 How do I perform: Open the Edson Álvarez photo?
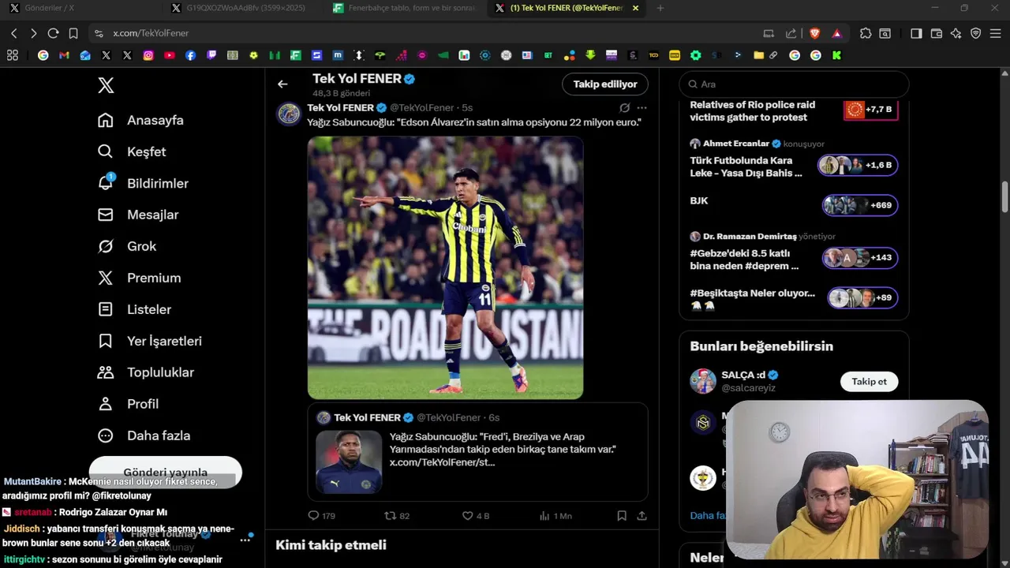pyautogui.click(x=445, y=267)
